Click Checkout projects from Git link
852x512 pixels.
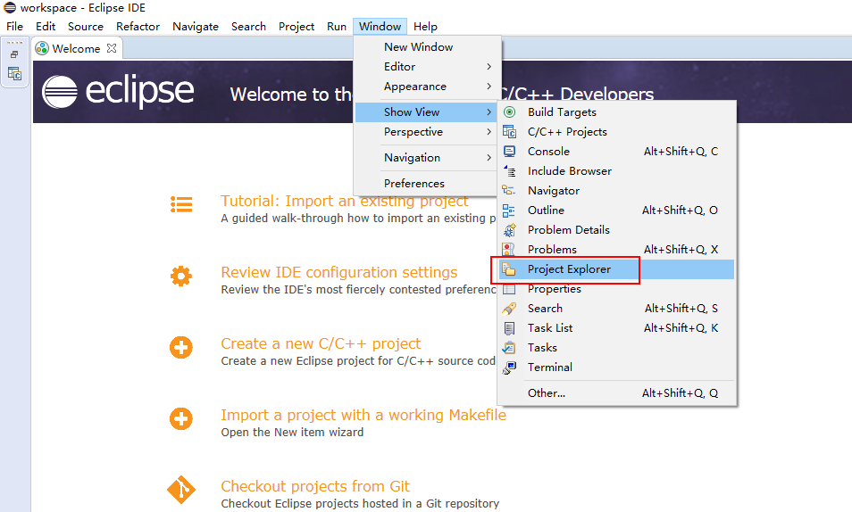click(x=315, y=486)
